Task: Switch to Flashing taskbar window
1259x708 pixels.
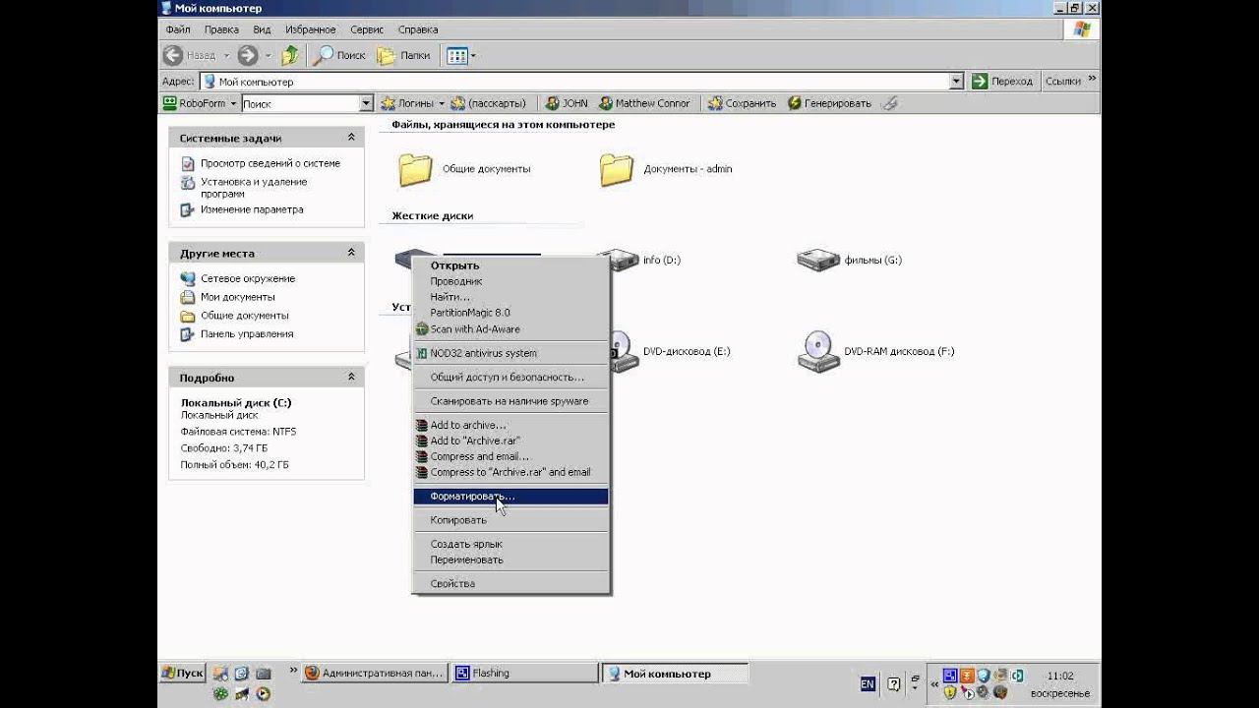Action: (524, 674)
